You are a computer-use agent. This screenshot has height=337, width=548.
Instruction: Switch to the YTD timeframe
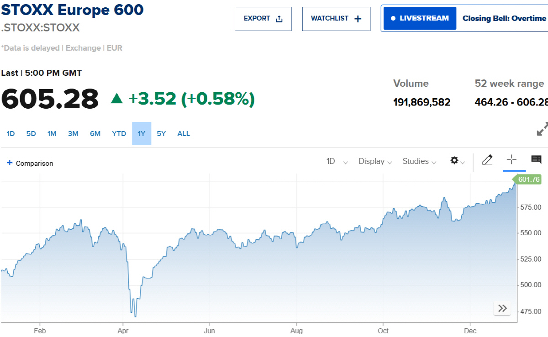coord(119,133)
